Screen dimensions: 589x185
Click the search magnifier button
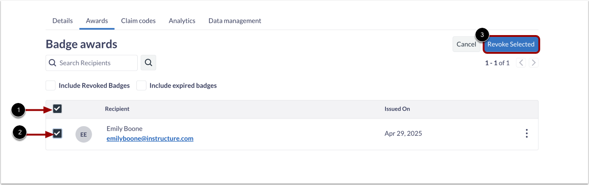tap(148, 63)
